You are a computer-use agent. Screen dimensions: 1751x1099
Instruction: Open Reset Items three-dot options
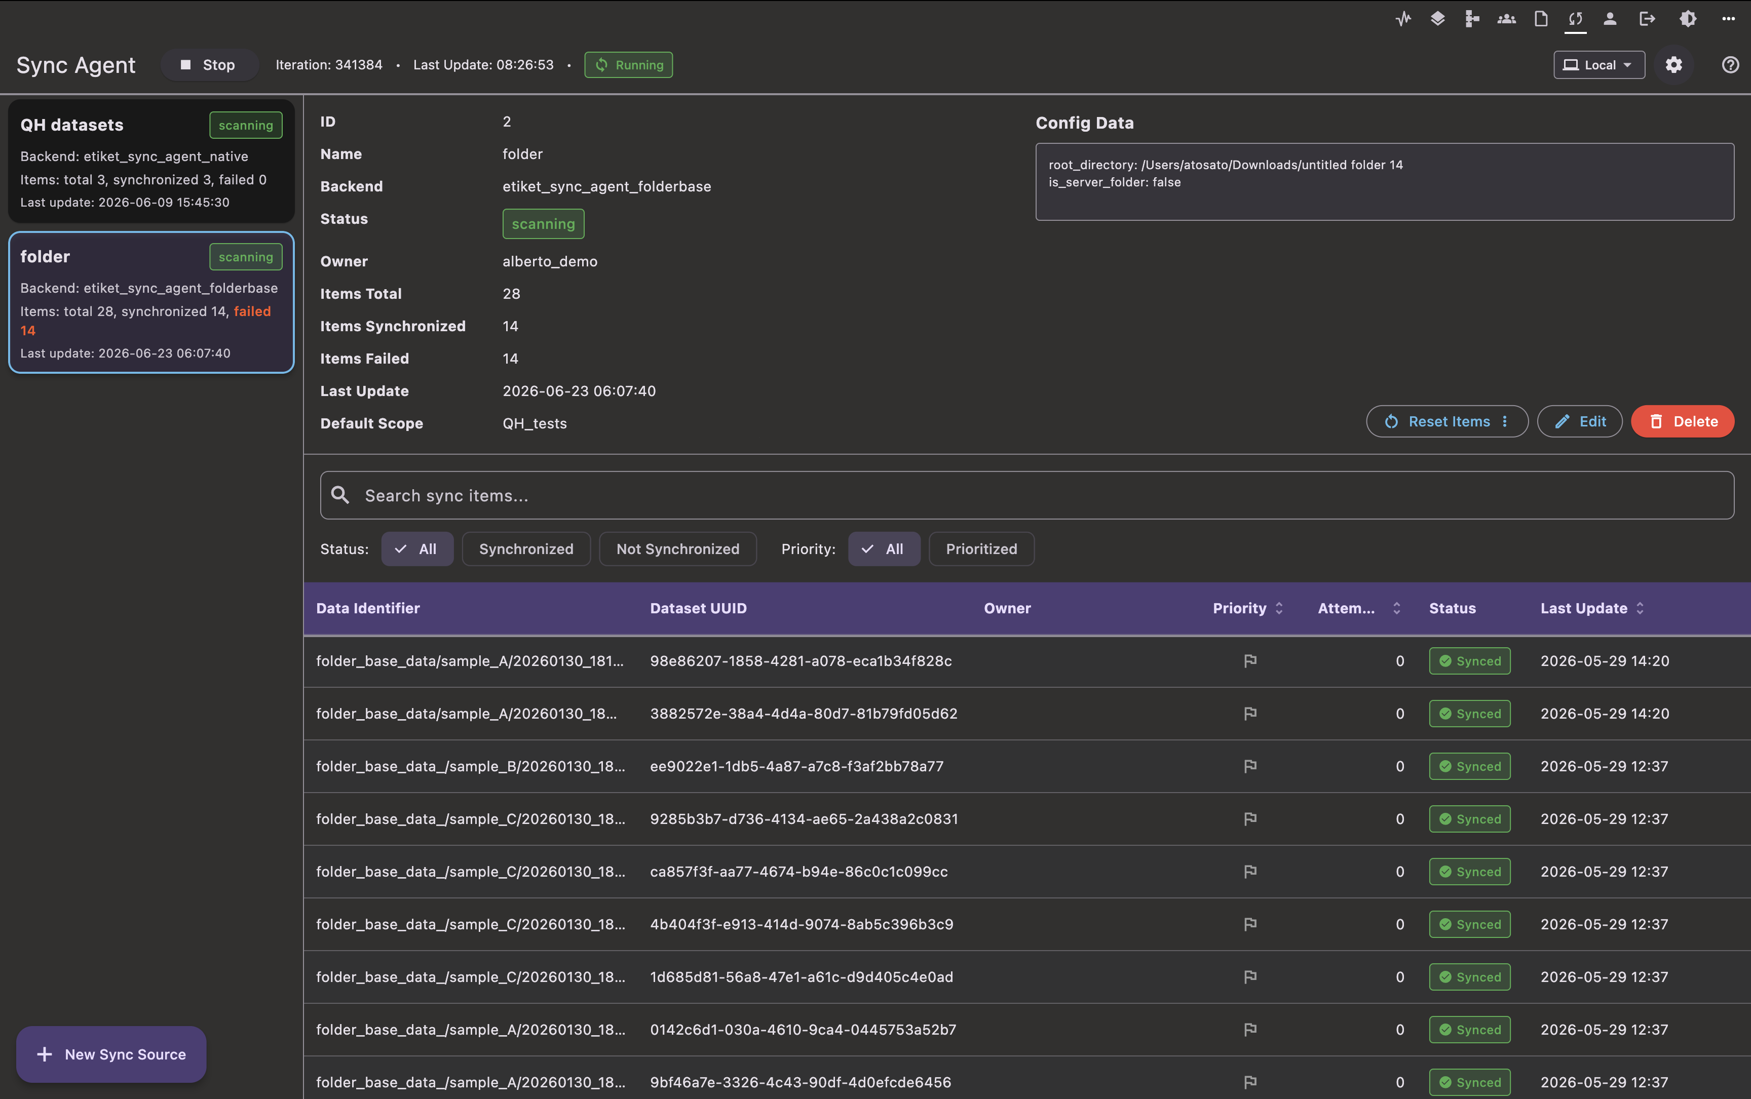click(1505, 421)
